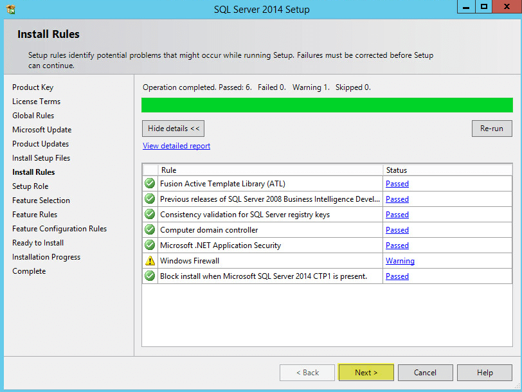522x392 pixels.
Task: Collapse details with Hide details button
Action: [x=172, y=128]
